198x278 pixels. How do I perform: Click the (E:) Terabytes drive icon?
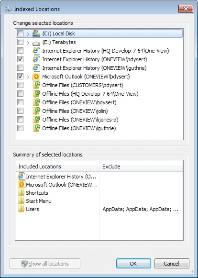(x=36, y=43)
